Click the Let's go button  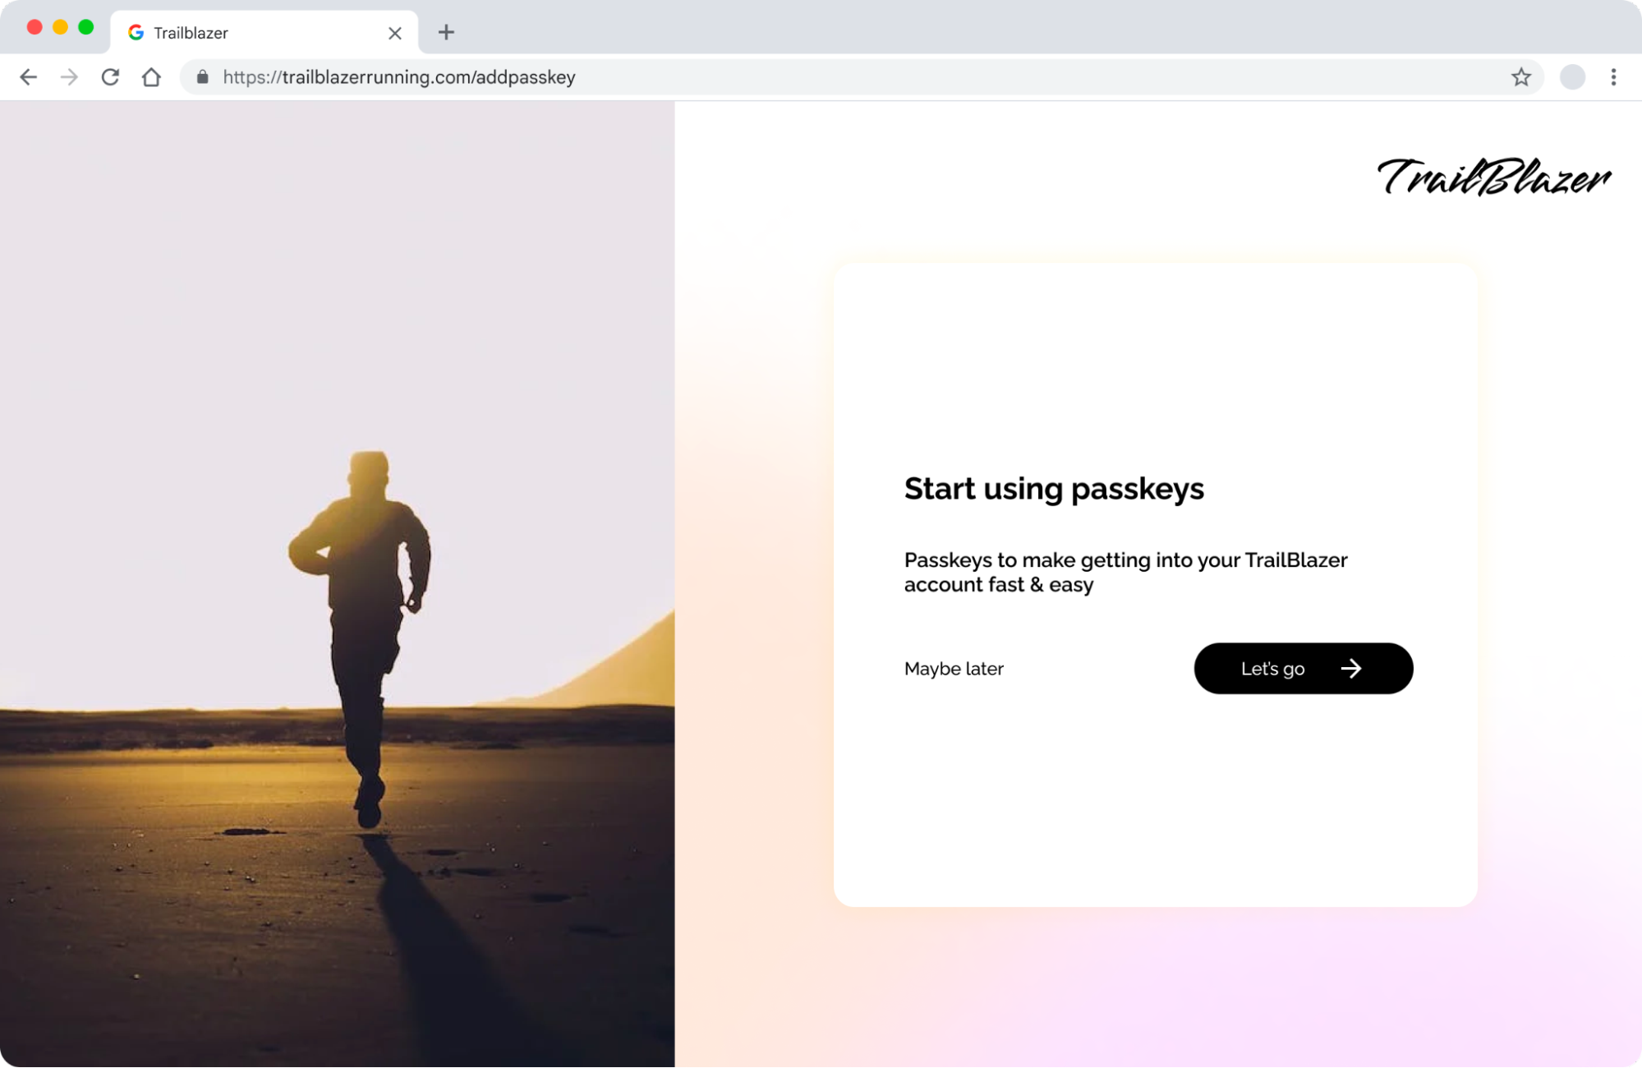pyautogui.click(x=1304, y=668)
